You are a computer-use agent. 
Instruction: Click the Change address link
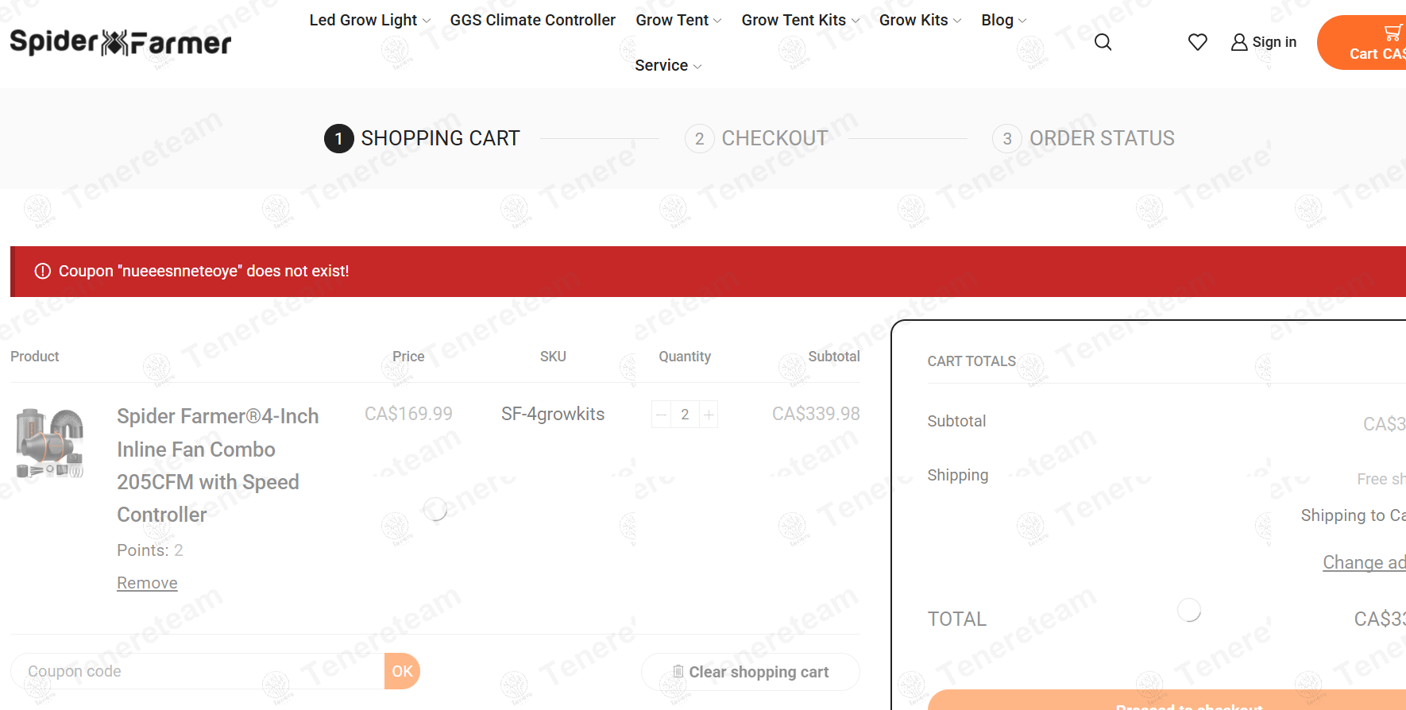tap(1364, 562)
